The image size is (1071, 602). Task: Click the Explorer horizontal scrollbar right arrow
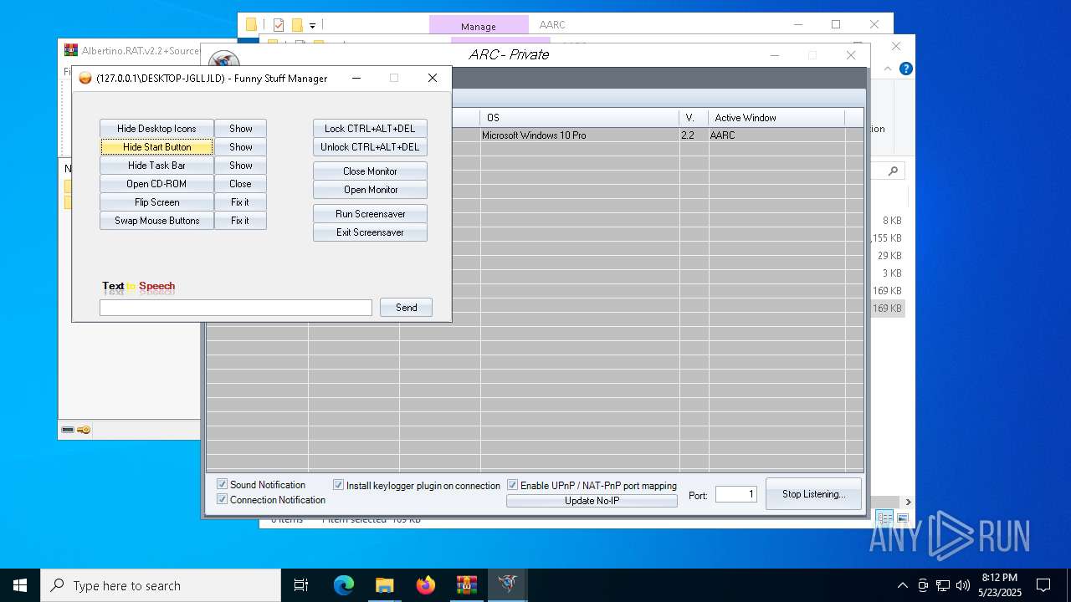coord(909,503)
